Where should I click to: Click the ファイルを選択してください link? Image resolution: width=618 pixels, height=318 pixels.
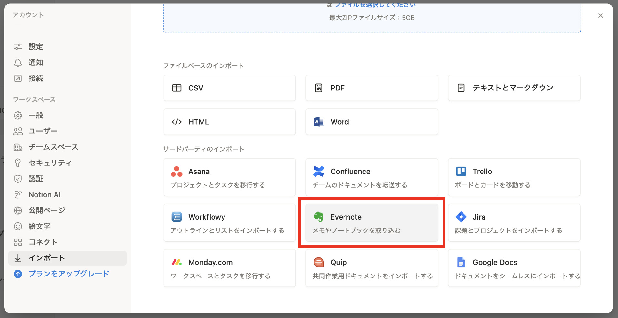tap(375, 5)
